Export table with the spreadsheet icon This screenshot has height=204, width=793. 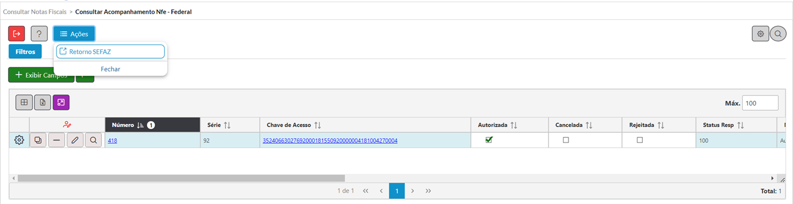point(43,102)
